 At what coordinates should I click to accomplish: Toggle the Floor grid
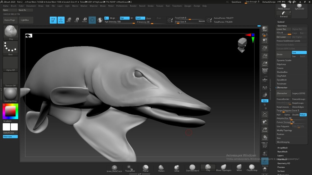click(x=265, y=79)
